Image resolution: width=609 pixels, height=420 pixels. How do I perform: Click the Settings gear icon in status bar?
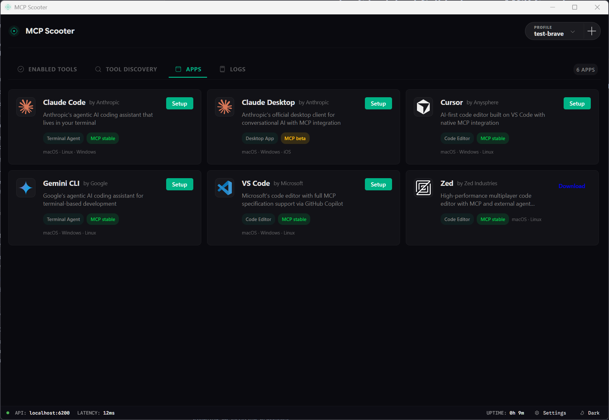(537, 413)
